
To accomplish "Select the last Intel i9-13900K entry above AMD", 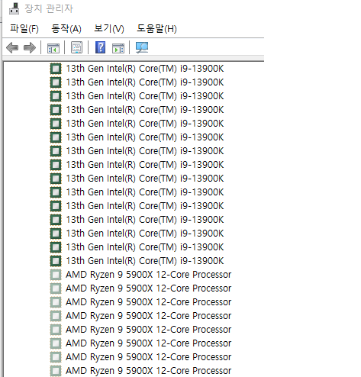I will click(x=145, y=261).
